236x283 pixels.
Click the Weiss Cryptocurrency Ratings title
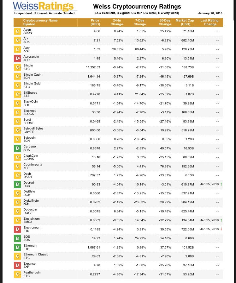pos(137,7)
